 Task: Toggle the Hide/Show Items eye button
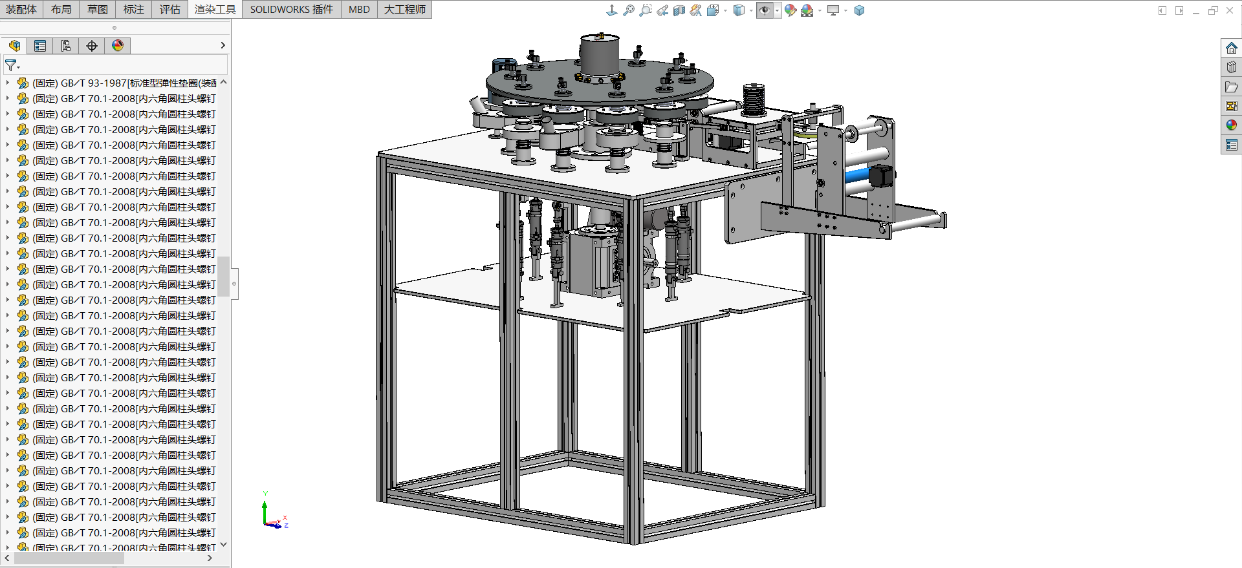pos(765,10)
